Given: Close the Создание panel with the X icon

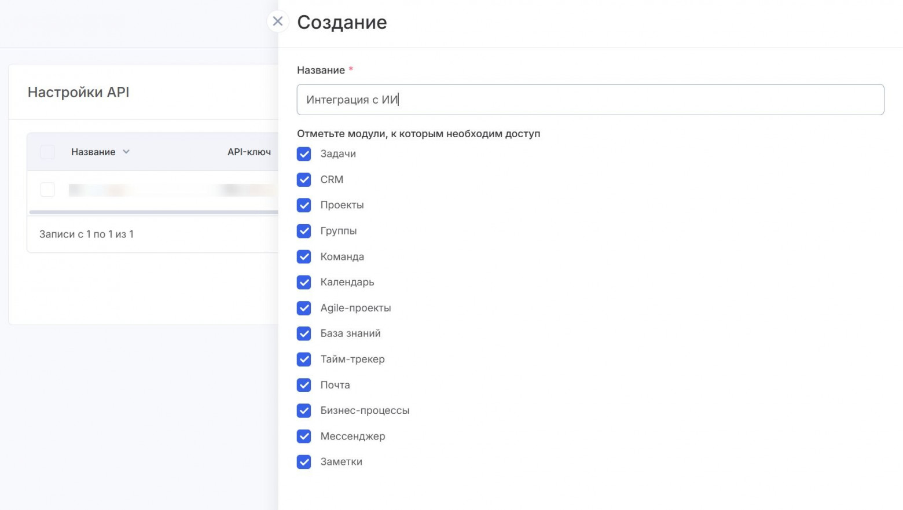Looking at the screenshot, I should tap(278, 21).
